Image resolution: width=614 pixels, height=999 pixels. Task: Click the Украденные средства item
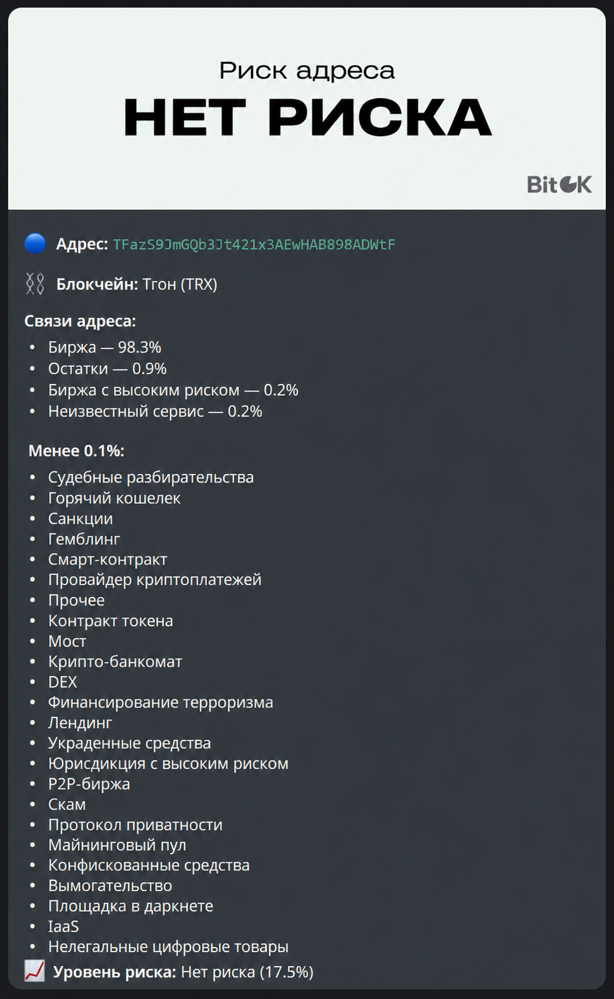click(x=129, y=743)
